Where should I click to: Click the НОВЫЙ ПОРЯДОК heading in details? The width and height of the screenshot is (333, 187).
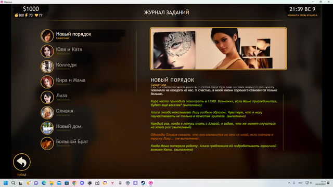172,80
